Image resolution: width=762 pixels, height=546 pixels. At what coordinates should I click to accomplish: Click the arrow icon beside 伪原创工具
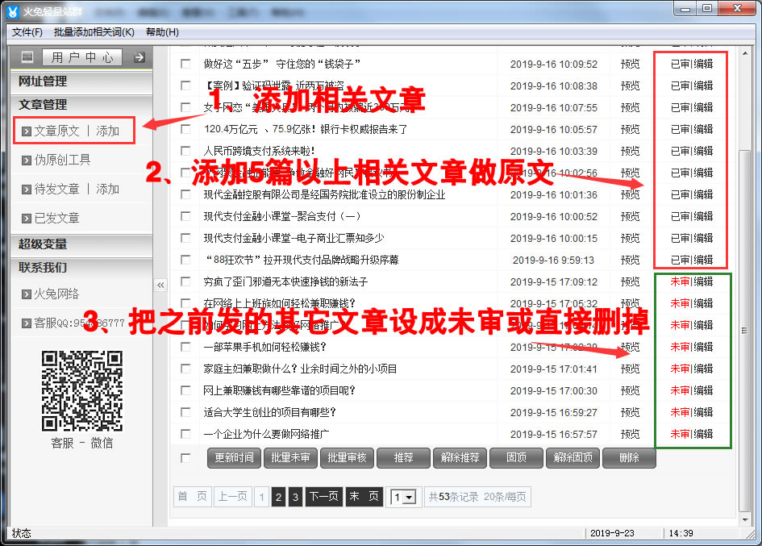(x=27, y=160)
